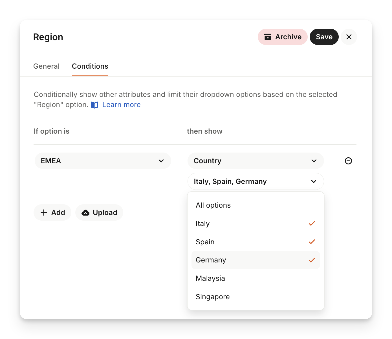Collapse the Italy, Spain, Germany dropdown
The image size is (392, 339).
(x=255, y=181)
